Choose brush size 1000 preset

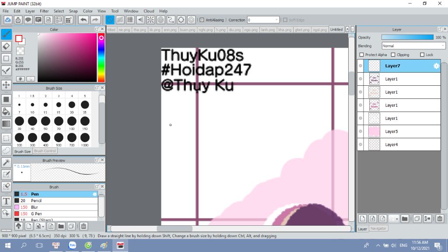click(85, 139)
